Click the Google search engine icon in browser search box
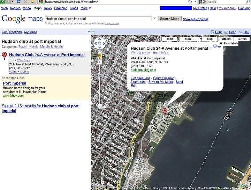This screenshot has width=251, height=190. 203,2
